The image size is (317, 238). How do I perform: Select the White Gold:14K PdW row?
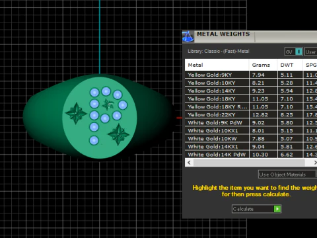251,155
